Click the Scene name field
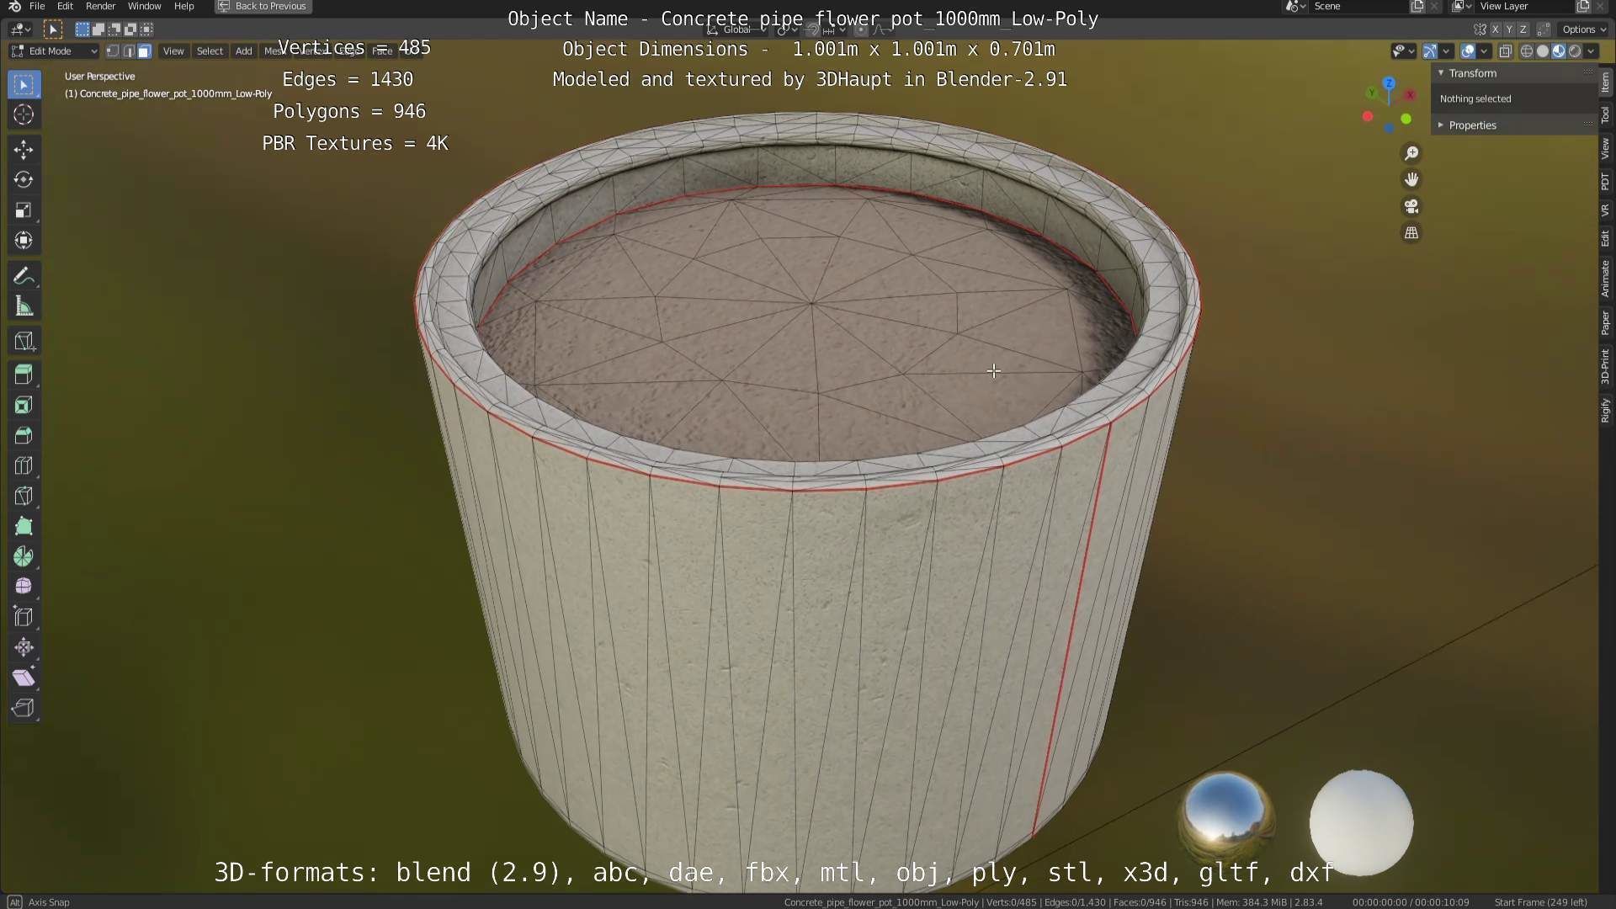The width and height of the screenshot is (1616, 909). (1359, 6)
